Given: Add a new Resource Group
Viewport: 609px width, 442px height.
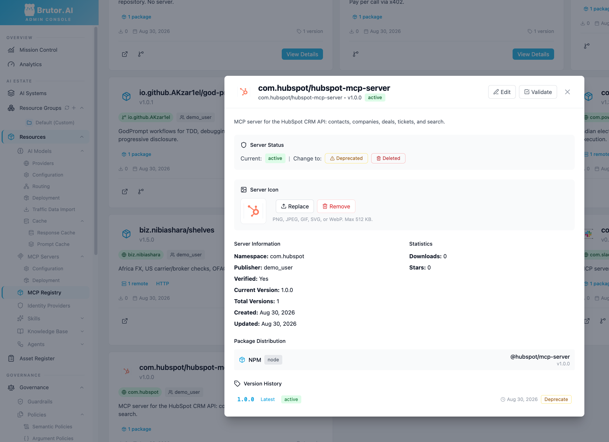Looking at the screenshot, I should click(x=74, y=108).
